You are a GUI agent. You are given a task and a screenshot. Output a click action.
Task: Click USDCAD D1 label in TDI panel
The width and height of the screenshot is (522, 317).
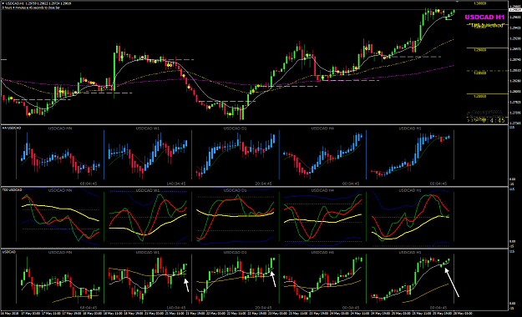pos(235,190)
